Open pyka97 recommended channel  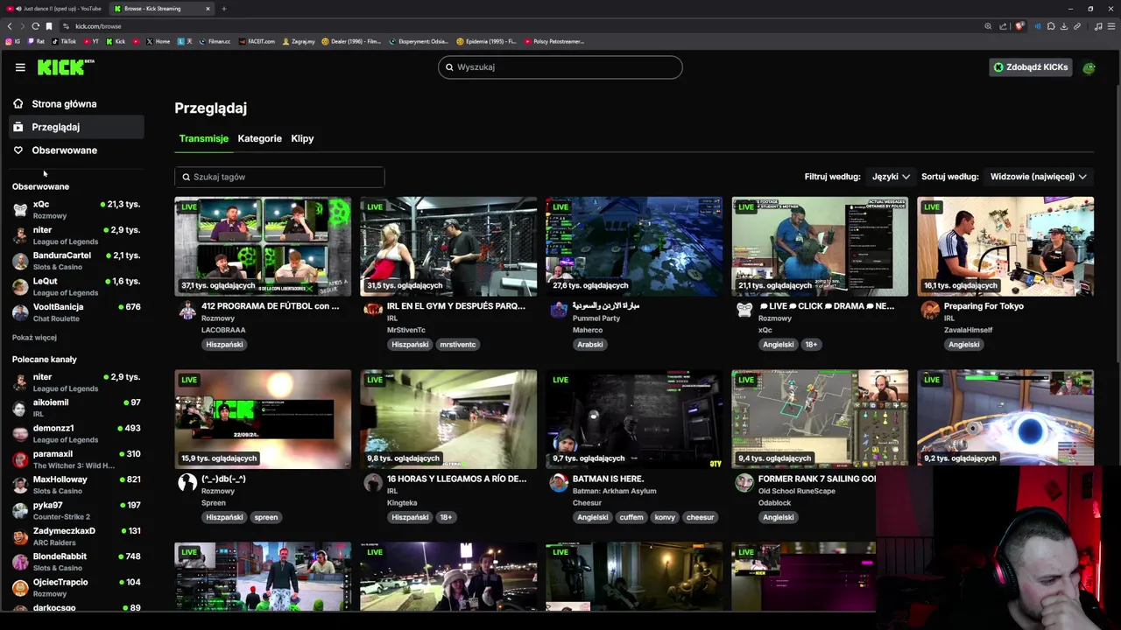76,510
